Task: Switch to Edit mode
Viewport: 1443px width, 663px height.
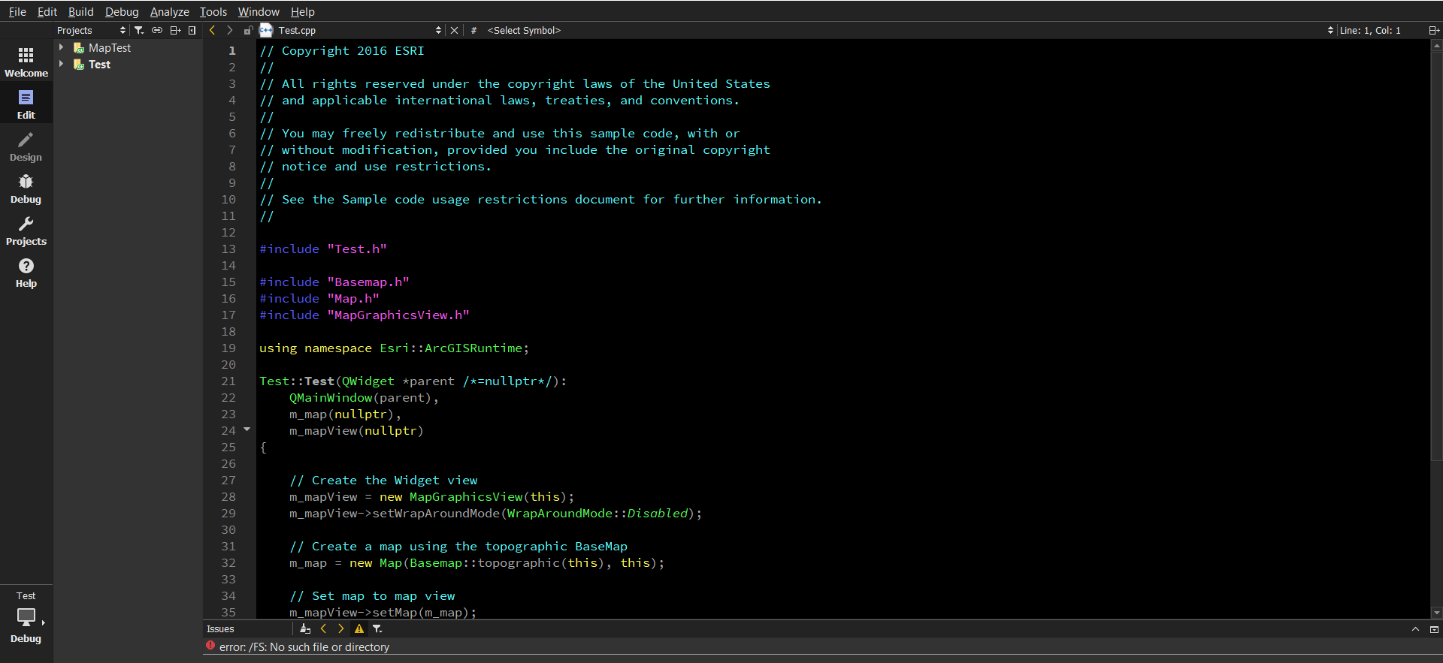Action: pos(26,104)
